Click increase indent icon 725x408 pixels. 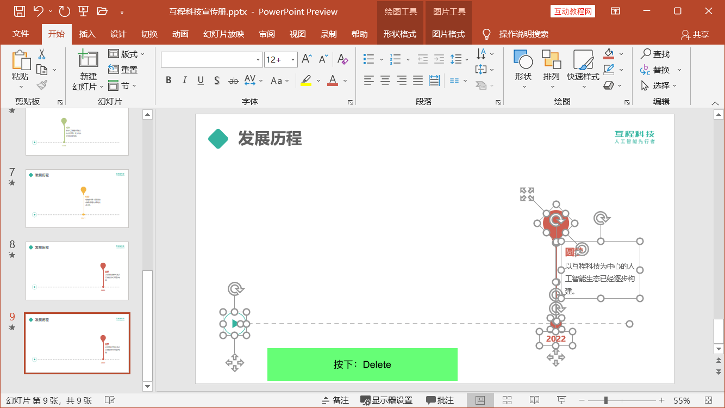[439, 59]
